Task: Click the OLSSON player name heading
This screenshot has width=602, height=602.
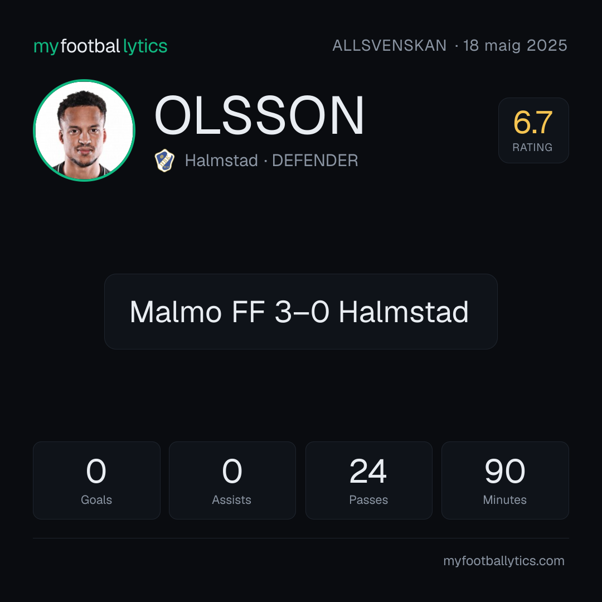Action: pos(259,115)
